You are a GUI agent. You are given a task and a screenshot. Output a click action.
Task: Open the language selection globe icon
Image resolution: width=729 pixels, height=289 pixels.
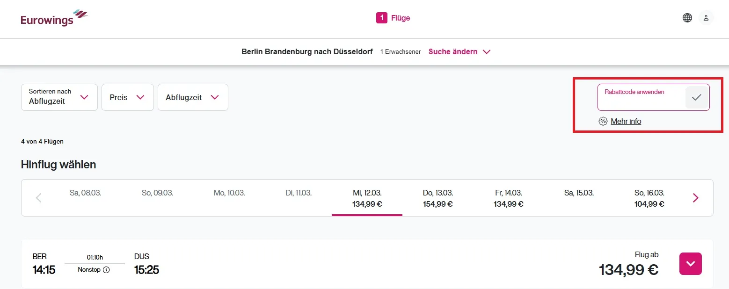click(687, 17)
